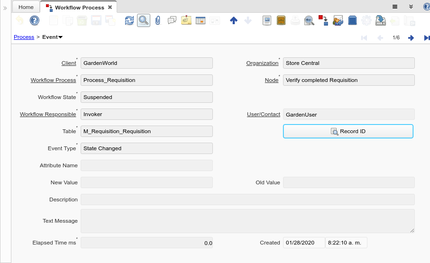Image resolution: width=430 pixels, height=263 pixels.
Task: Open the Post-it note icon
Action: point(186,20)
